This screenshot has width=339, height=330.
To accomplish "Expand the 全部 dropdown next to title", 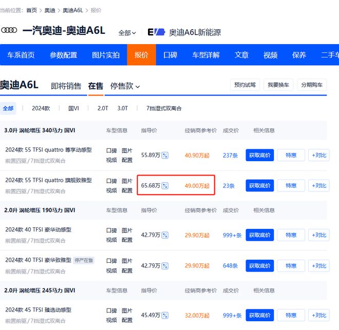I will 127,33.
